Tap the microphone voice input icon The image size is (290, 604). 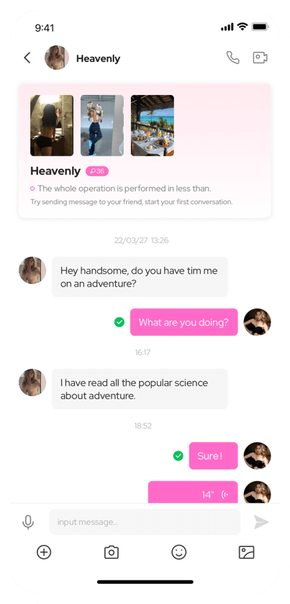[x=28, y=522]
